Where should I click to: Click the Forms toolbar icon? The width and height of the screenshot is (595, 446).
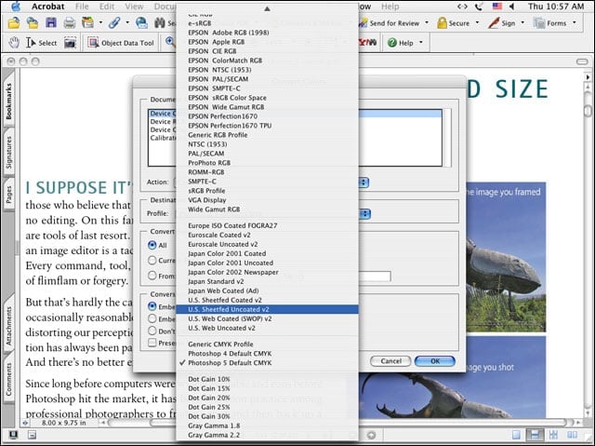pyautogui.click(x=539, y=22)
